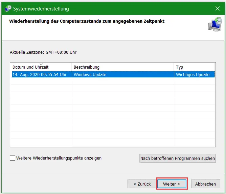The image size is (226, 194).
Task: Enable 'Weitere Wiederherstellungspunkte anzeigen' checkbox
Action: [13, 158]
